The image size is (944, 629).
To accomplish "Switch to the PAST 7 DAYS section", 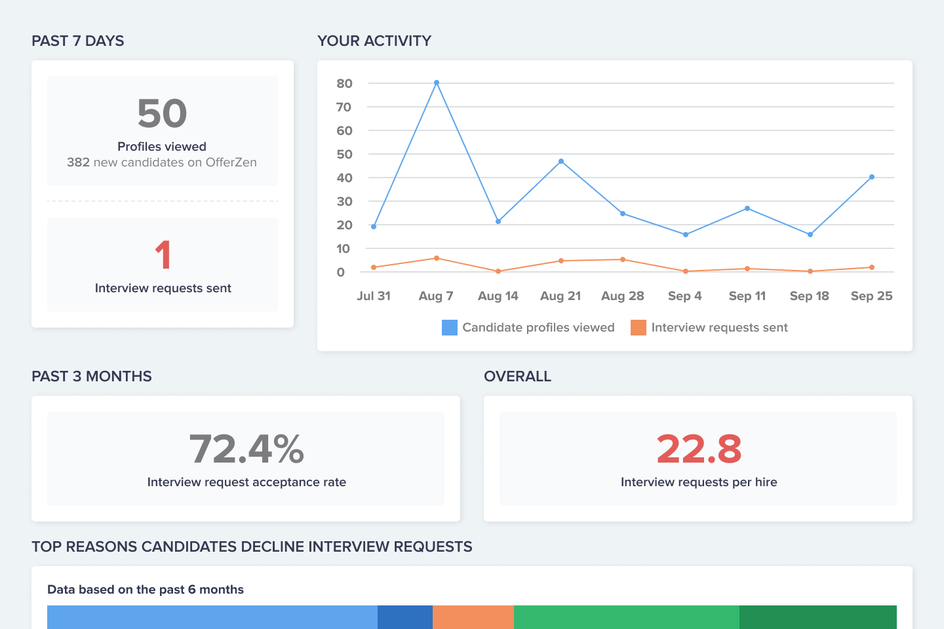I will click(78, 41).
